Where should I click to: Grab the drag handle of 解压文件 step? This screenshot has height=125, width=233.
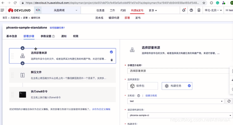pos(13,75)
